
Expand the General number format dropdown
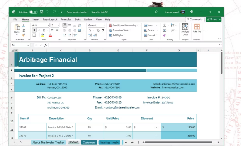coord(97,25)
